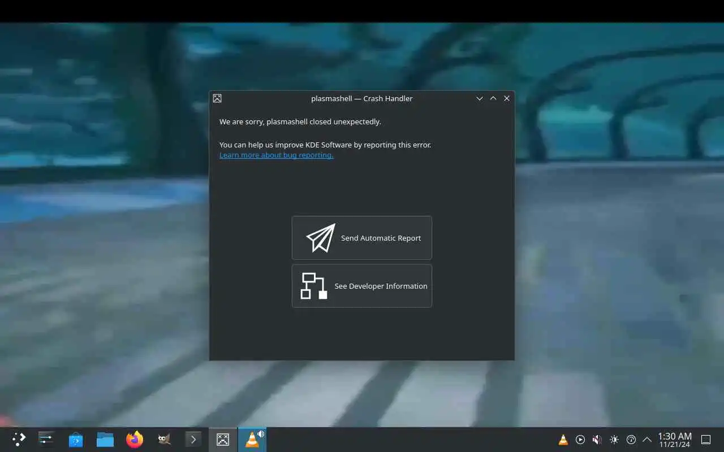This screenshot has width=724, height=452.
Task: Launch System Settings from the taskbar
Action: 46,439
